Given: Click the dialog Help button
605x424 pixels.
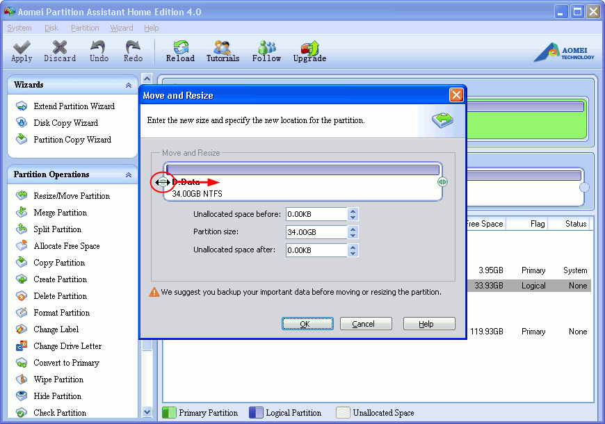Looking at the screenshot, I should tap(429, 324).
